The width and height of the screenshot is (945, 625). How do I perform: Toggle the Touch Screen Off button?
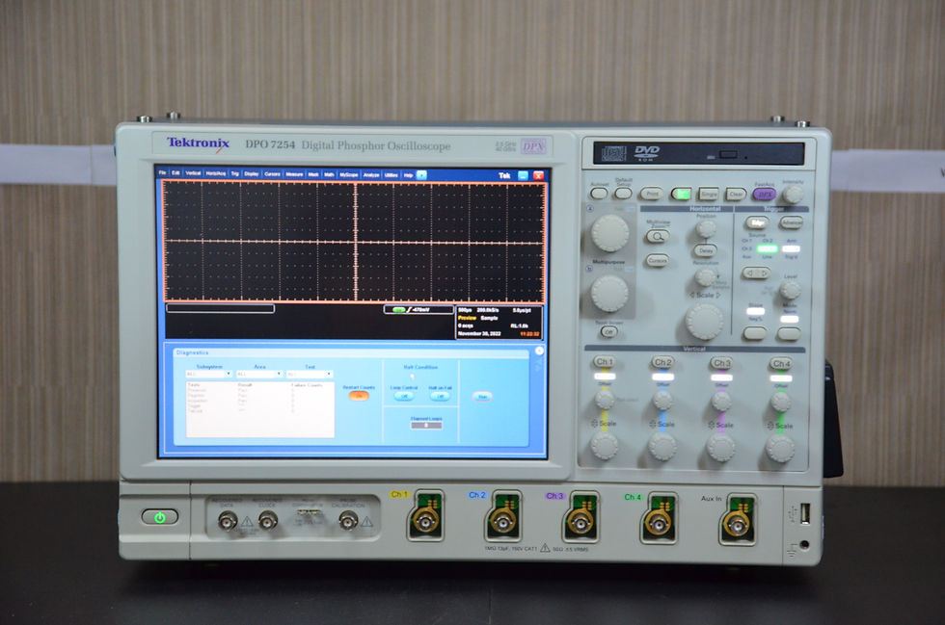point(608,332)
